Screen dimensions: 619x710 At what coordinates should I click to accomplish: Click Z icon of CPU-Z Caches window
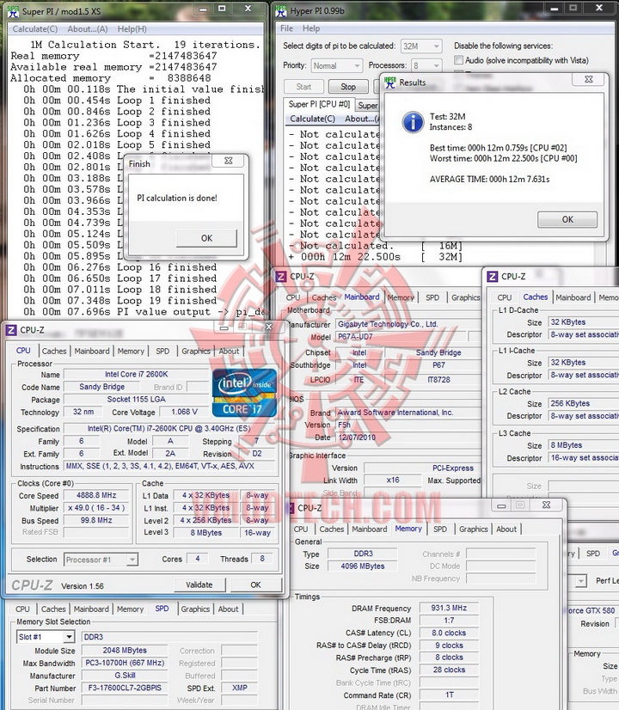click(493, 276)
